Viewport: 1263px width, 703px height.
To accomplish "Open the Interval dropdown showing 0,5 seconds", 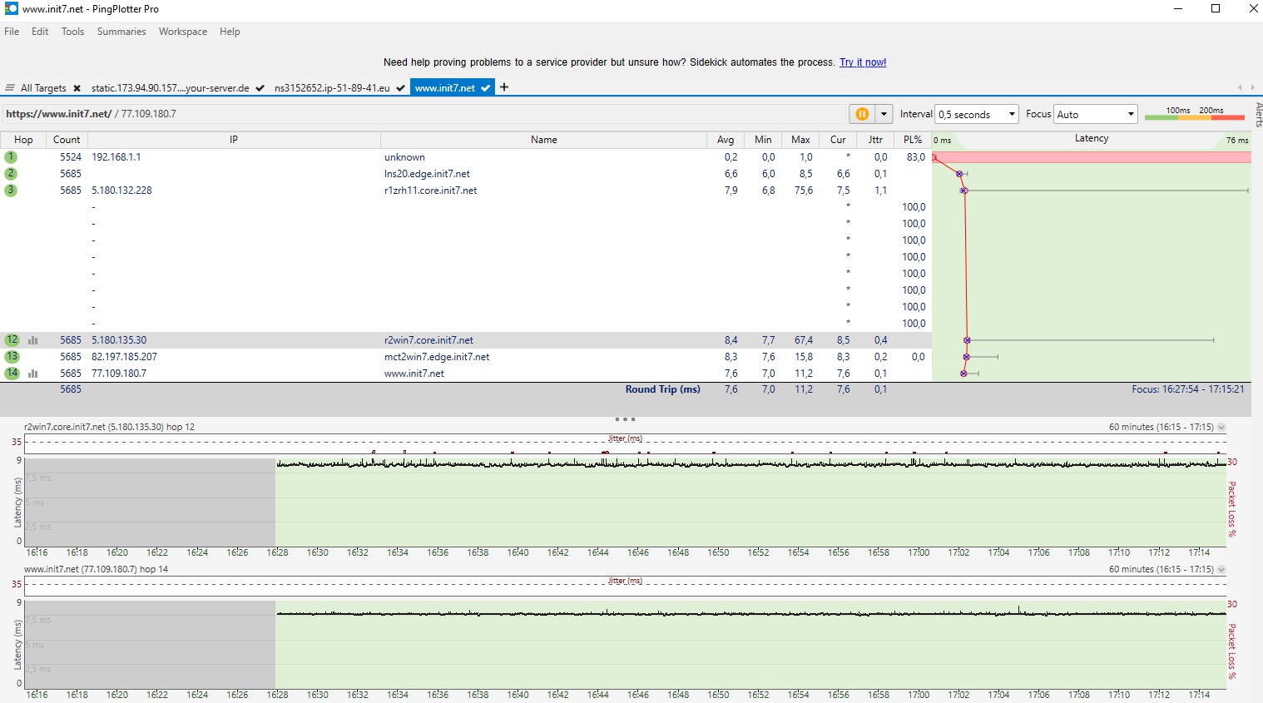I will [977, 114].
